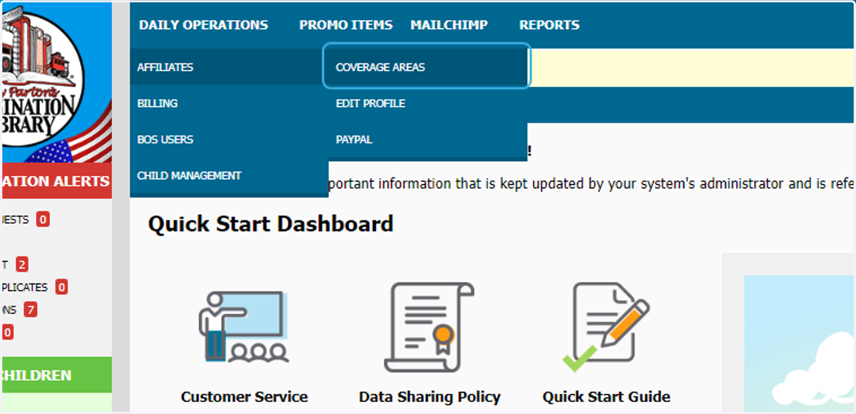This screenshot has width=856, height=414.
Task: Click the alert count badge showing 7
Action: 30,310
